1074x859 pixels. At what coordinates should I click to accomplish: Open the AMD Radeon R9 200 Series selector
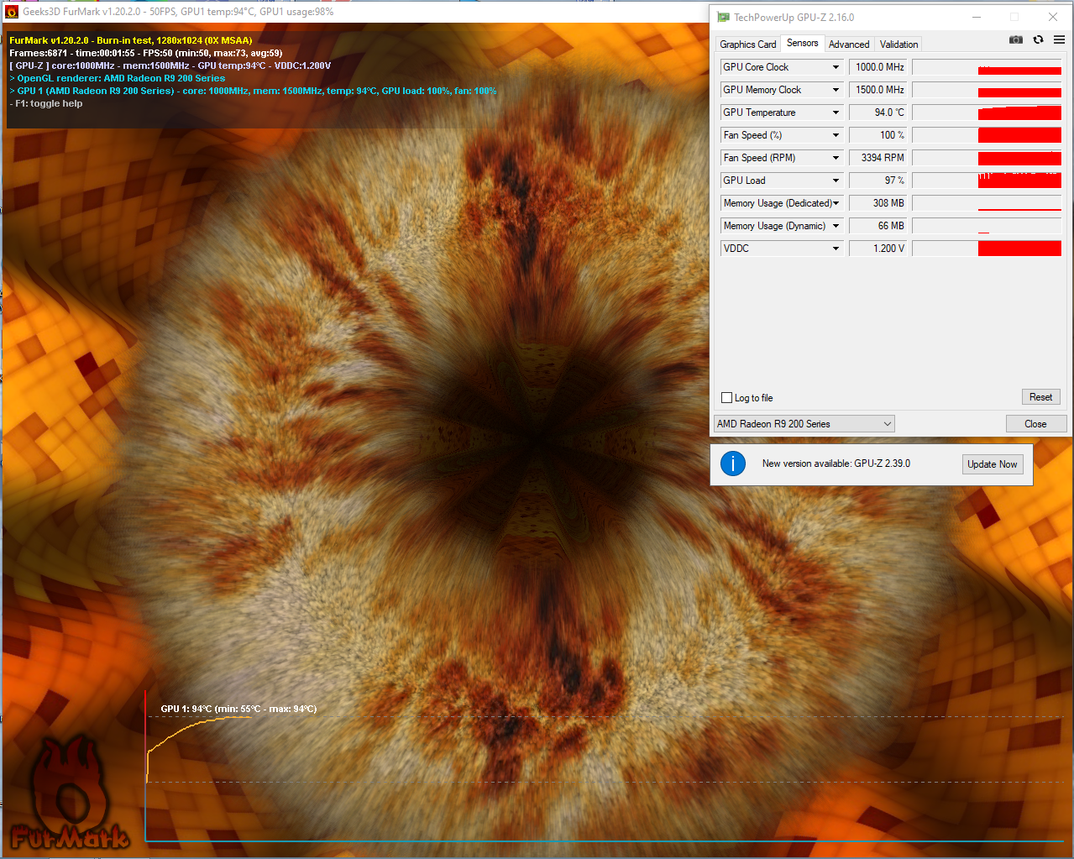click(x=804, y=424)
